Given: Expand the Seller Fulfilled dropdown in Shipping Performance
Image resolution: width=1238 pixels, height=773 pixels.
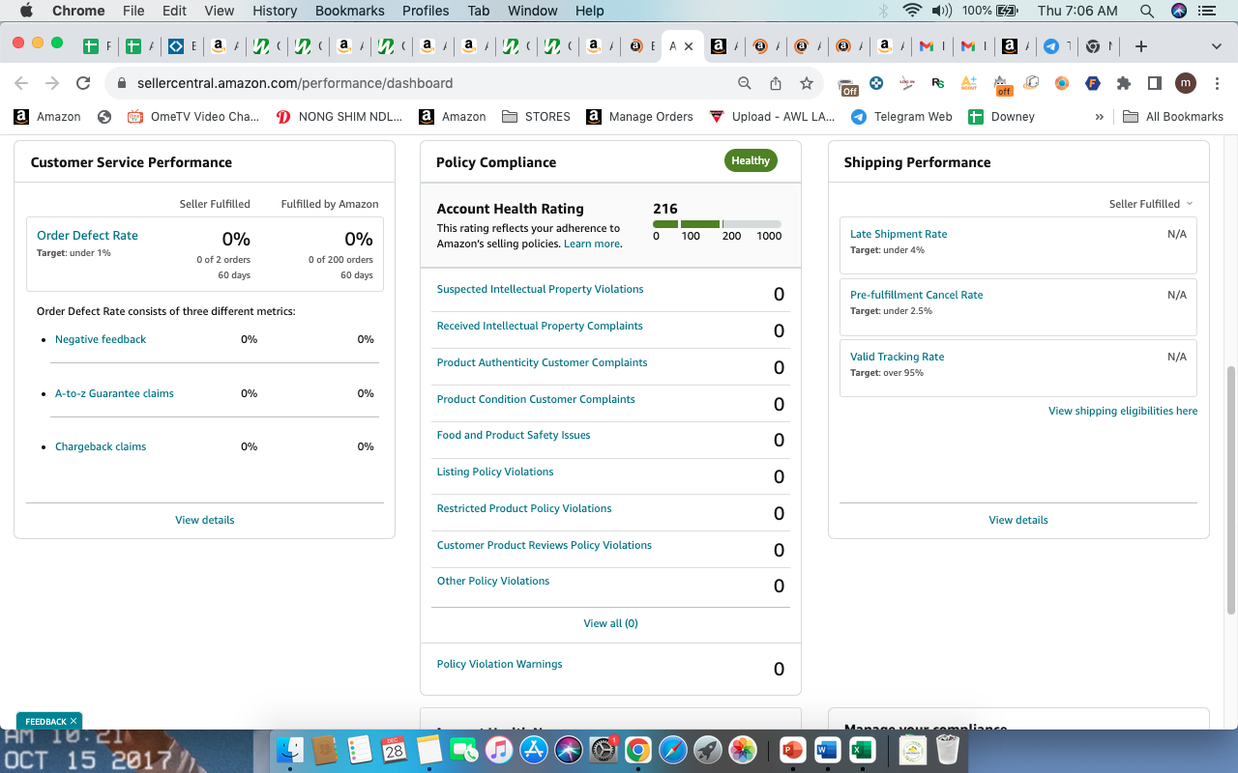Looking at the screenshot, I should (1151, 204).
